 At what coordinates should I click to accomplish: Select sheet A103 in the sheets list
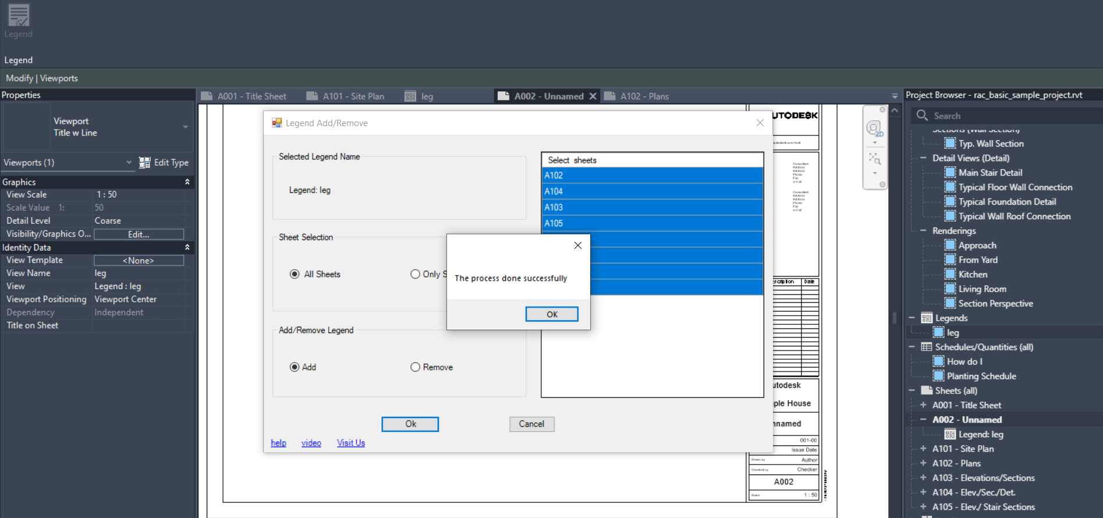pos(652,208)
